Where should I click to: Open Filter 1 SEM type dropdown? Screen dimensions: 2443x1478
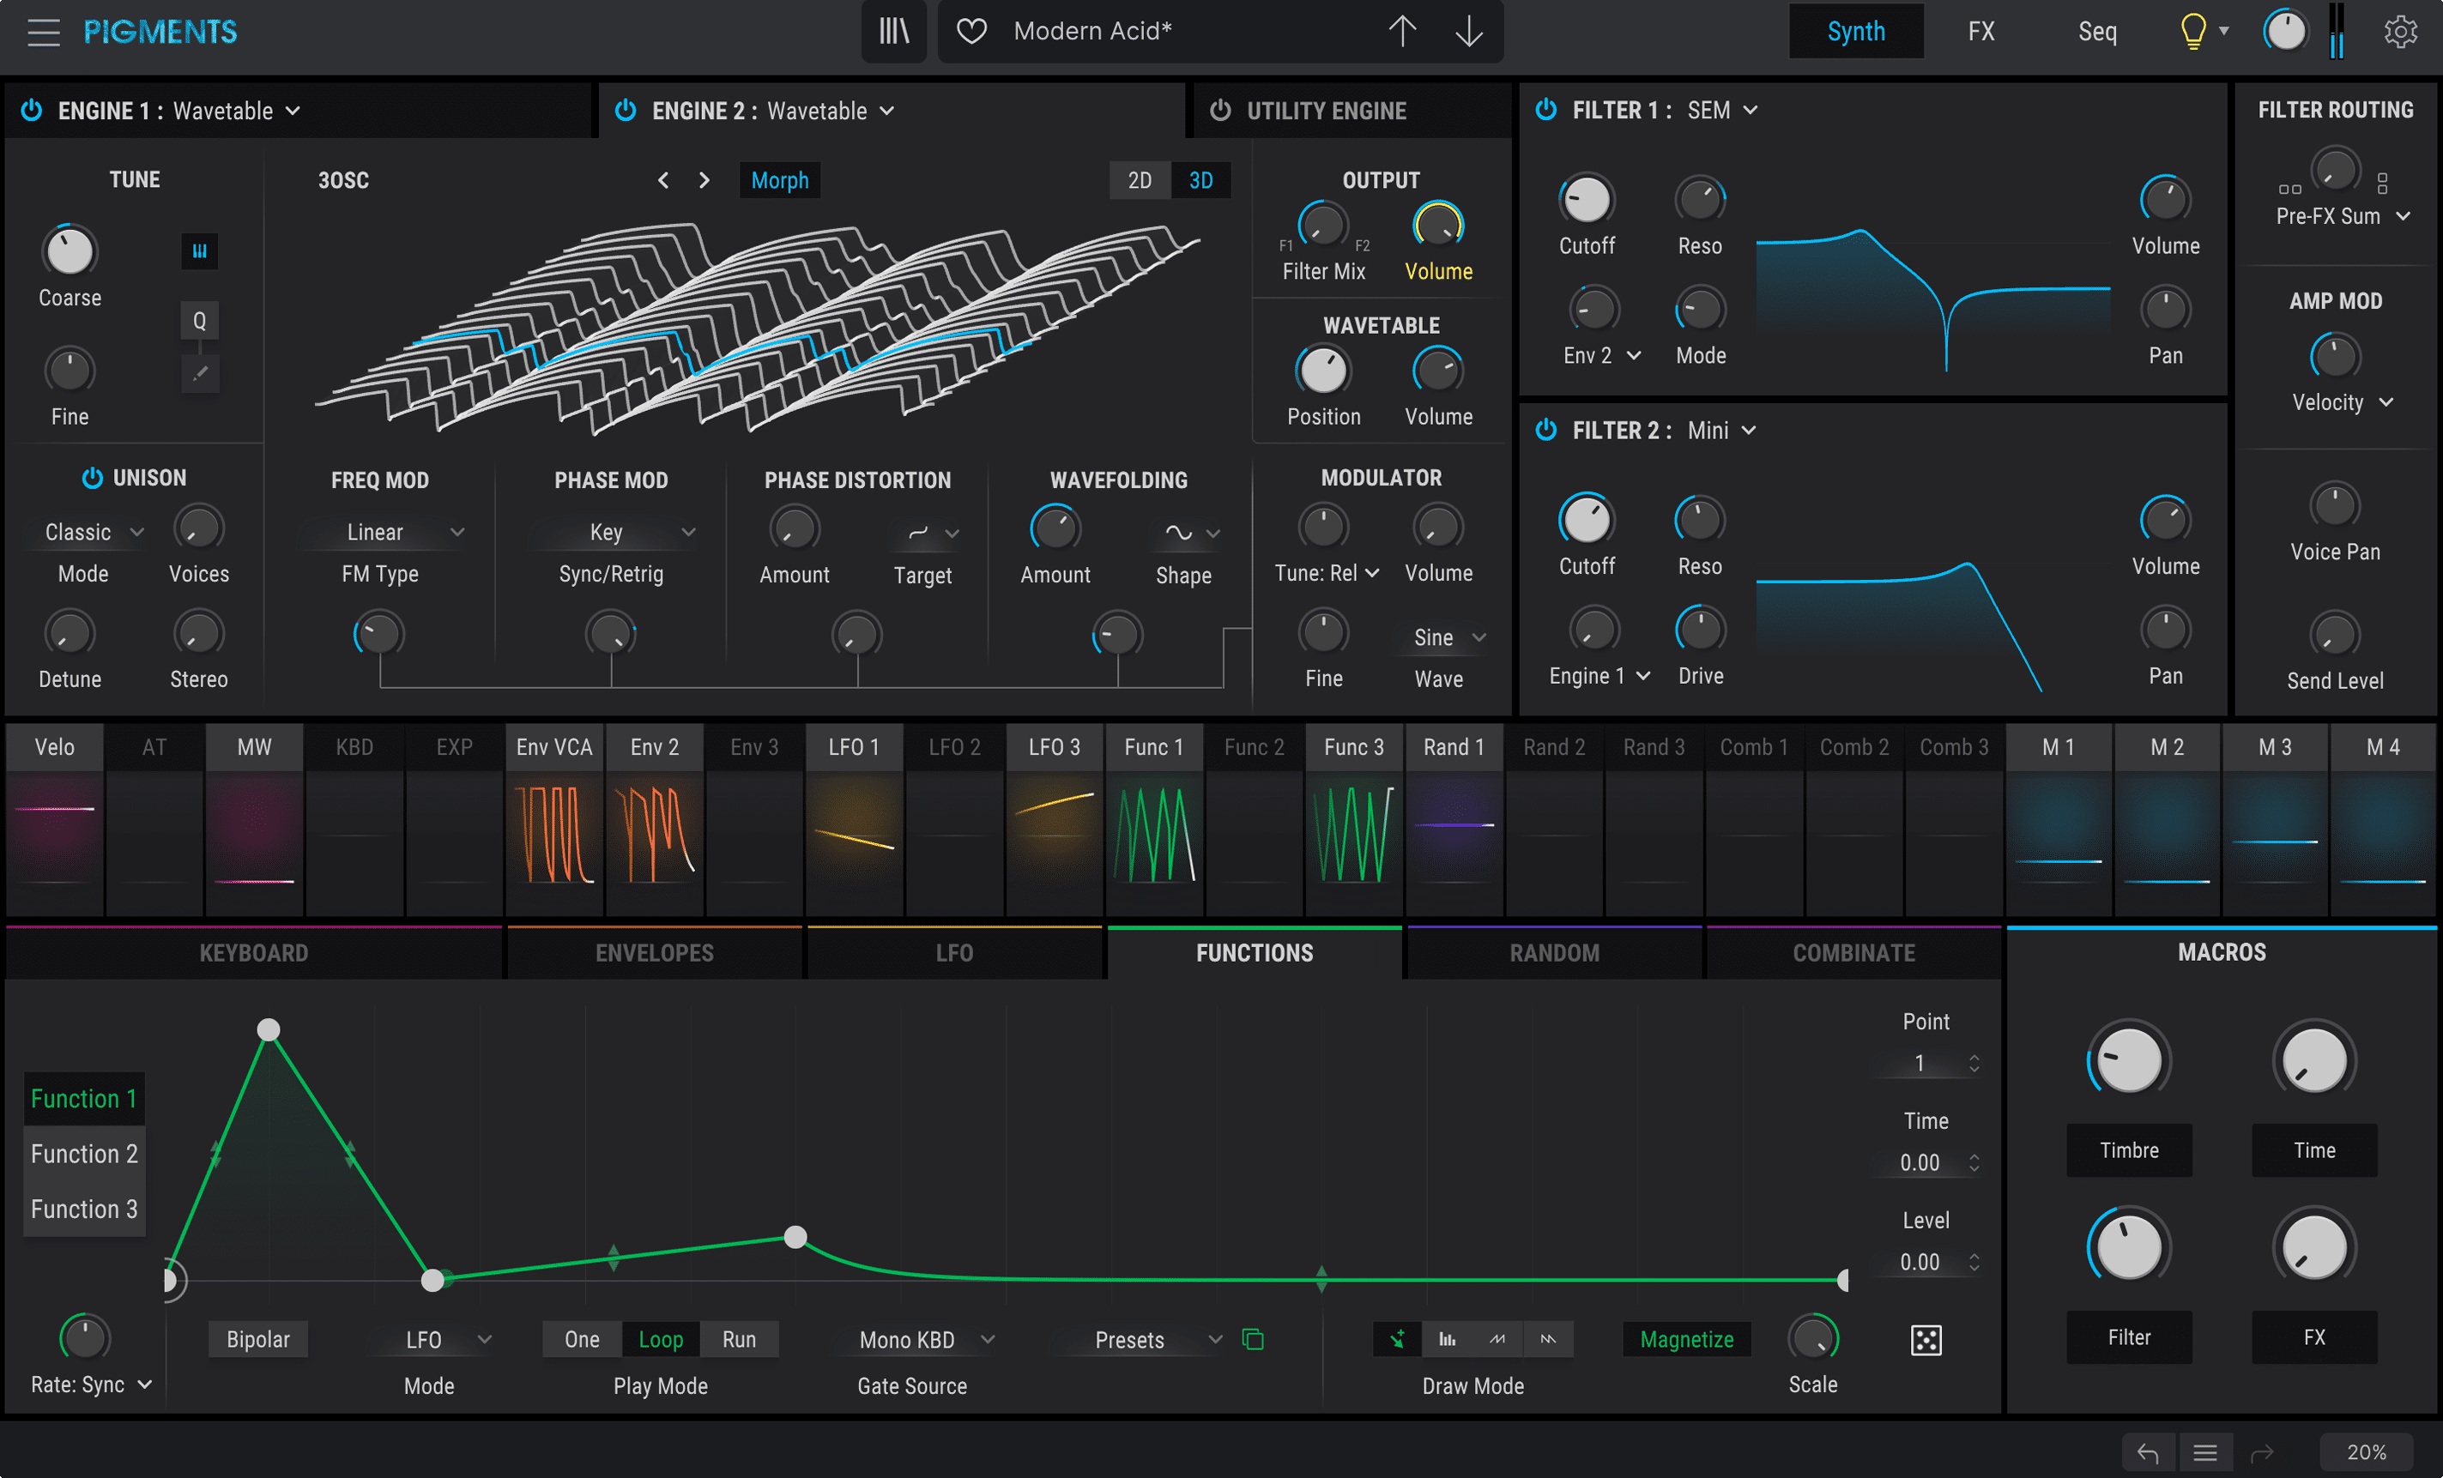coord(1722,110)
